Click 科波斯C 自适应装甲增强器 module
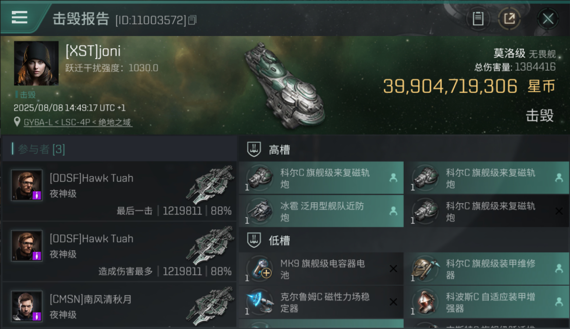Screen dimensions: 570x329 pos(487,302)
